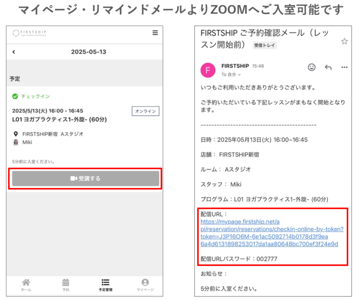362x300 pixels.
Task: Add an emoji reaction to the email
Action: point(312,67)
